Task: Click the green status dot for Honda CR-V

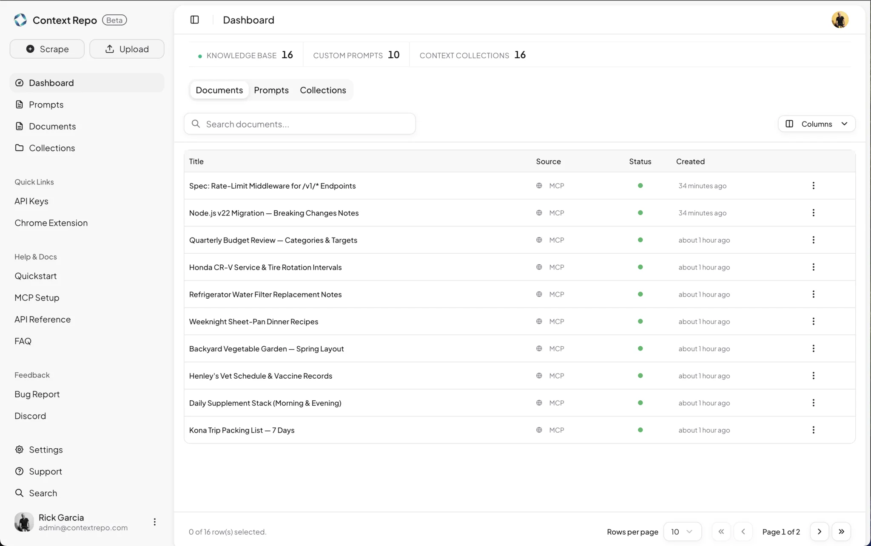Action: [x=640, y=267]
